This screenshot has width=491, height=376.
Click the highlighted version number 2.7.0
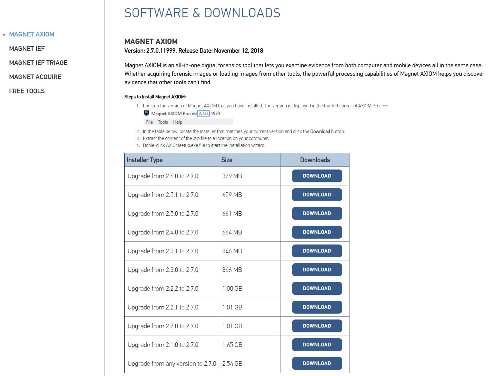(204, 113)
